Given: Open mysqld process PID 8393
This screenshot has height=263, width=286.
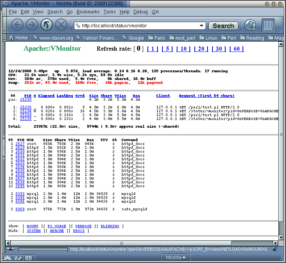Looking at the screenshot, I should tap(20, 193).
